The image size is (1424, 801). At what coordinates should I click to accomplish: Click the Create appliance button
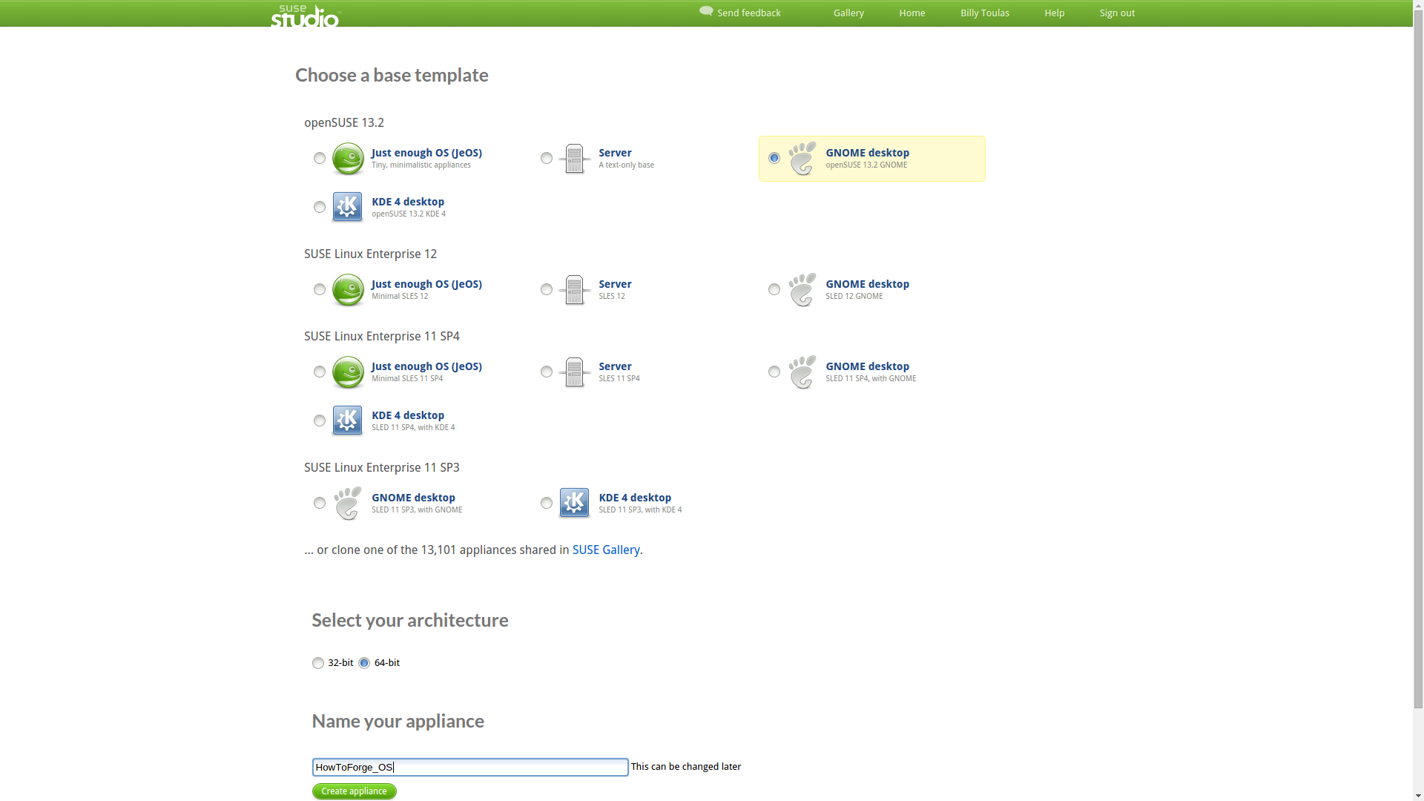click(355, 791)
